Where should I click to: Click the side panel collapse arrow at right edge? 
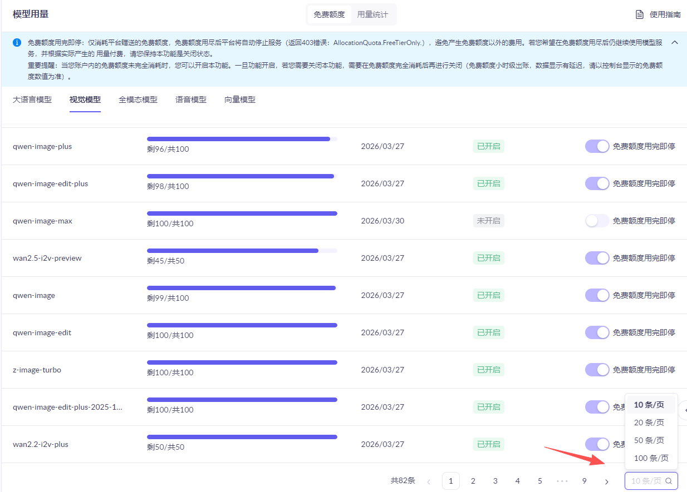click(684, 409)
